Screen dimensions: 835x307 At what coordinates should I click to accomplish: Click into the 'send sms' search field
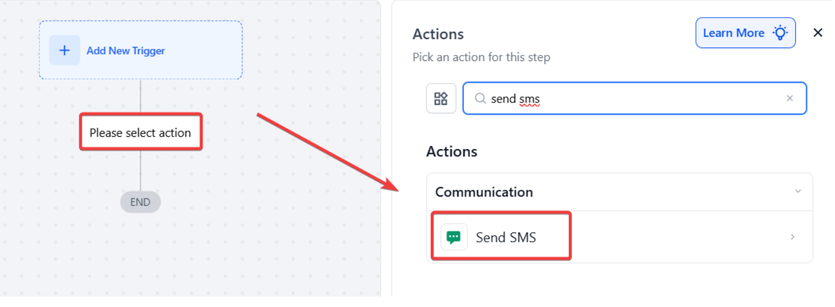click(629, 98)
